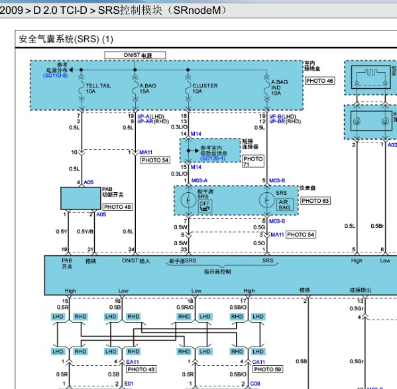Click the M03-A connector label
The width and height of the screenshot is (397, 389).
pos(199,180)
